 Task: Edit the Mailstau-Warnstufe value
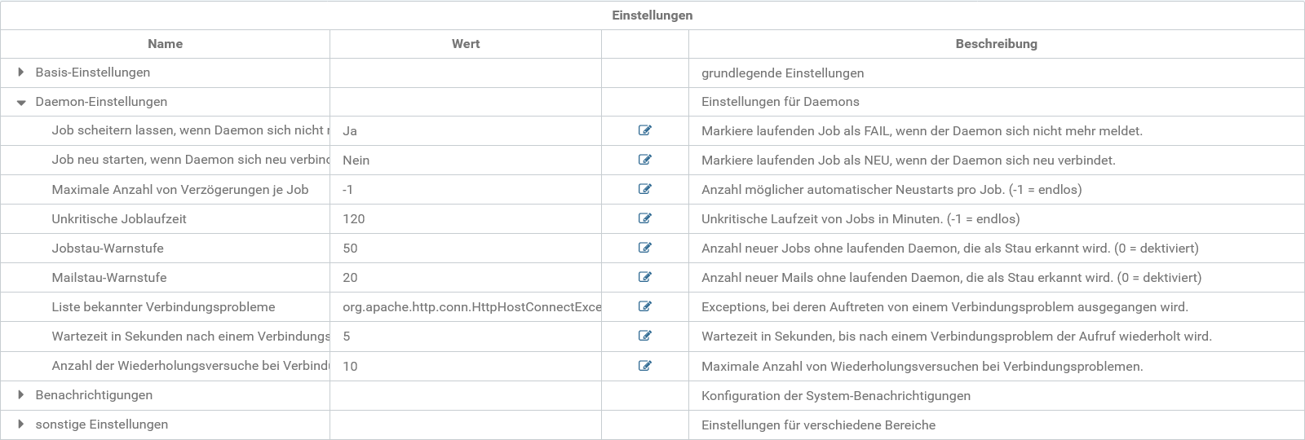click(644, 277)
